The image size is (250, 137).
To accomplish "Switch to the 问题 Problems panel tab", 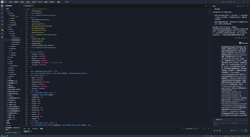I will click(x=24, y=129).
